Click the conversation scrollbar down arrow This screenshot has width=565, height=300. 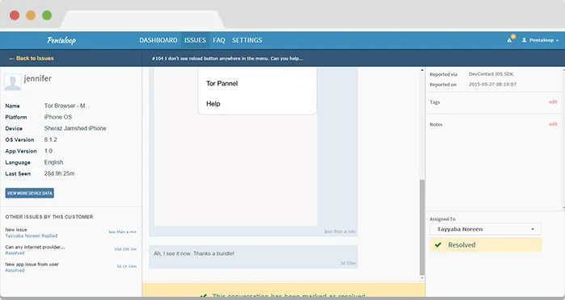click(422, 278)
